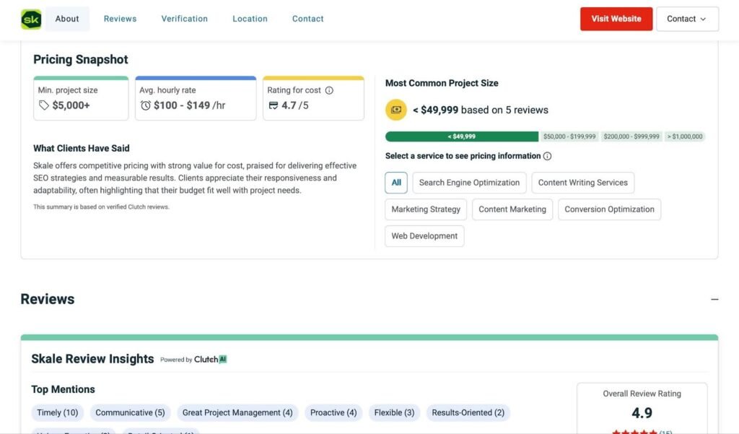Click the 'What Clients Have Said' heading
This screenshot has height=434, width=739.
[81, 148]
